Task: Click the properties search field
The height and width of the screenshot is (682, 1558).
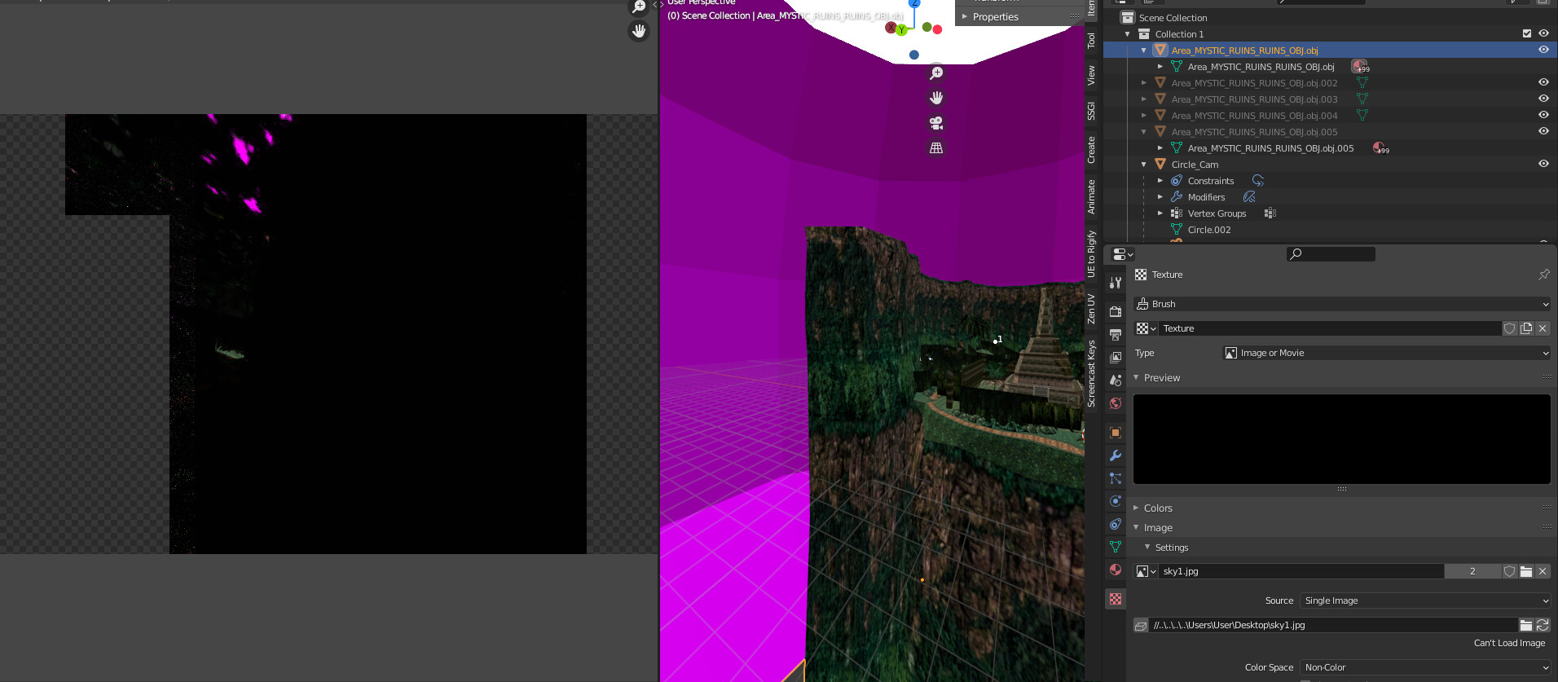Action: 1331,254
